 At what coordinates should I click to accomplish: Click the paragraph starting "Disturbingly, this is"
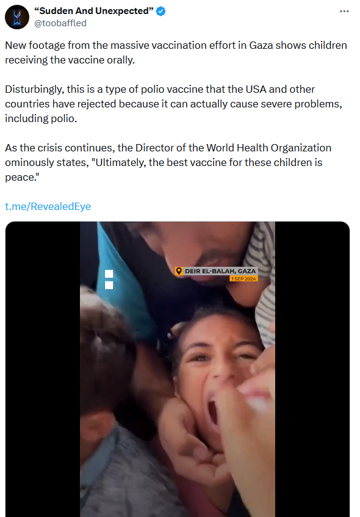coord(174,104)
